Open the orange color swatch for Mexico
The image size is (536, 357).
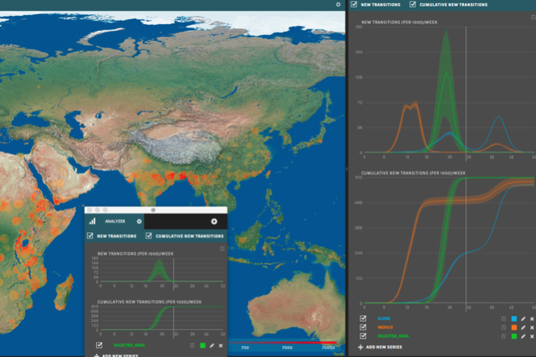(x=513, y=328)
